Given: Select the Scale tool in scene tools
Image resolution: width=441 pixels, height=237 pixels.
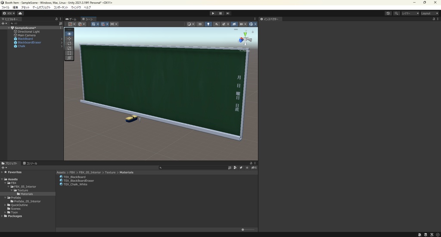Looking at the screenshot, I should click(69, 48).
